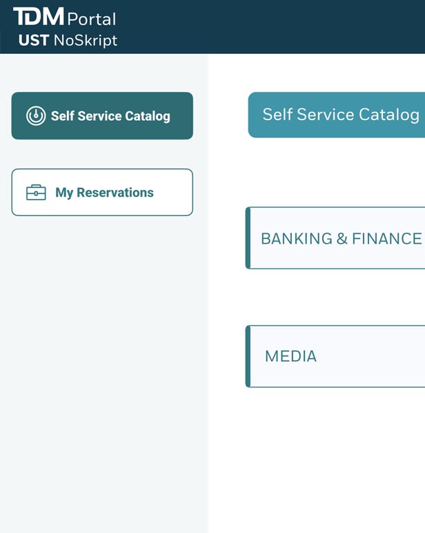Click the empty sidebar area below My Reservations
This screenshot has height=533, width=425.
click(x=103, y=374)
